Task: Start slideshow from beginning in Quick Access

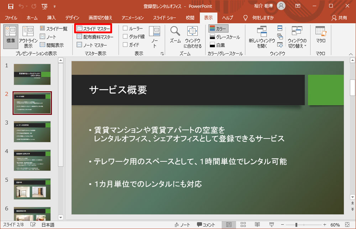Action: click(44, 6)
